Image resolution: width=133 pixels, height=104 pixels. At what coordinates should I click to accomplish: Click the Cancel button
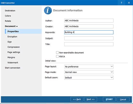click(123, 99)
